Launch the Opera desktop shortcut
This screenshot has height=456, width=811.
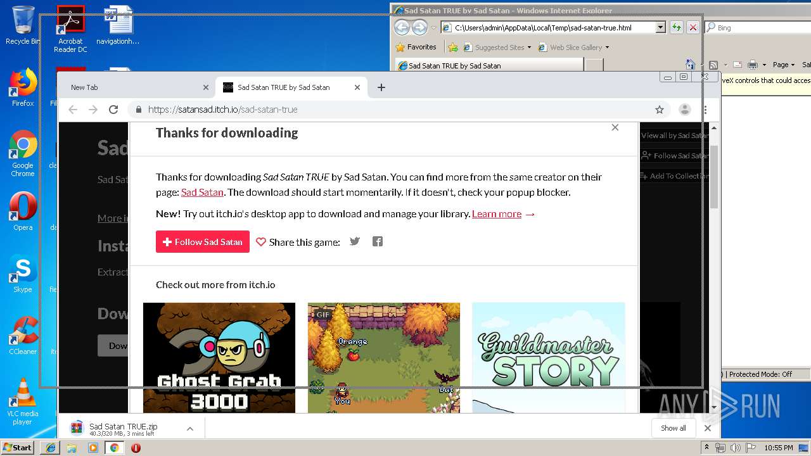click(x=23, y=212)
